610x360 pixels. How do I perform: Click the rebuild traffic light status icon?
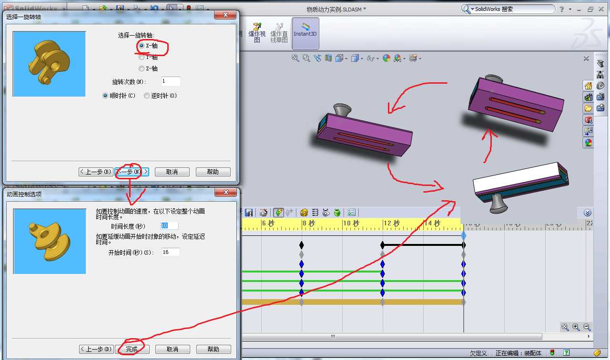coord(552,353)
